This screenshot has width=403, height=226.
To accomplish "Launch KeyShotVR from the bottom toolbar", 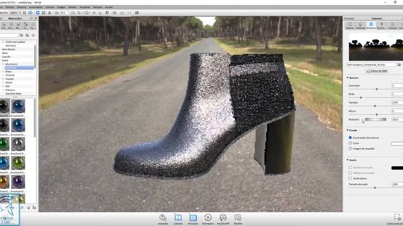I will pos(223,220).
